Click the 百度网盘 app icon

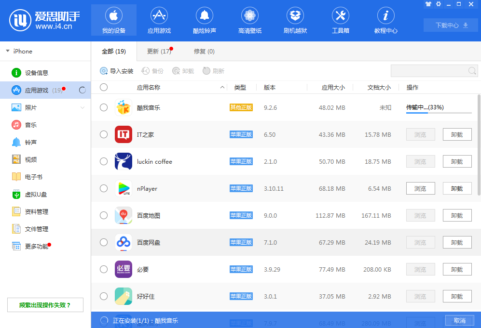tap(124, 242)
